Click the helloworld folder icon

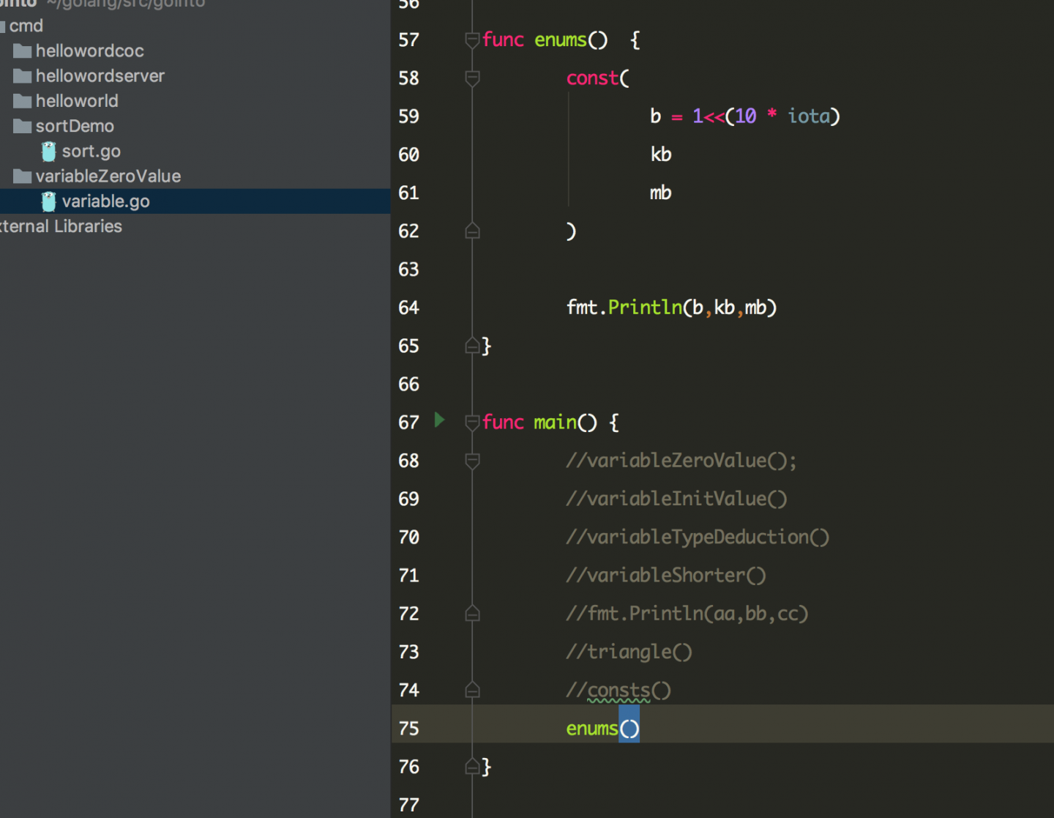point(23,101)
